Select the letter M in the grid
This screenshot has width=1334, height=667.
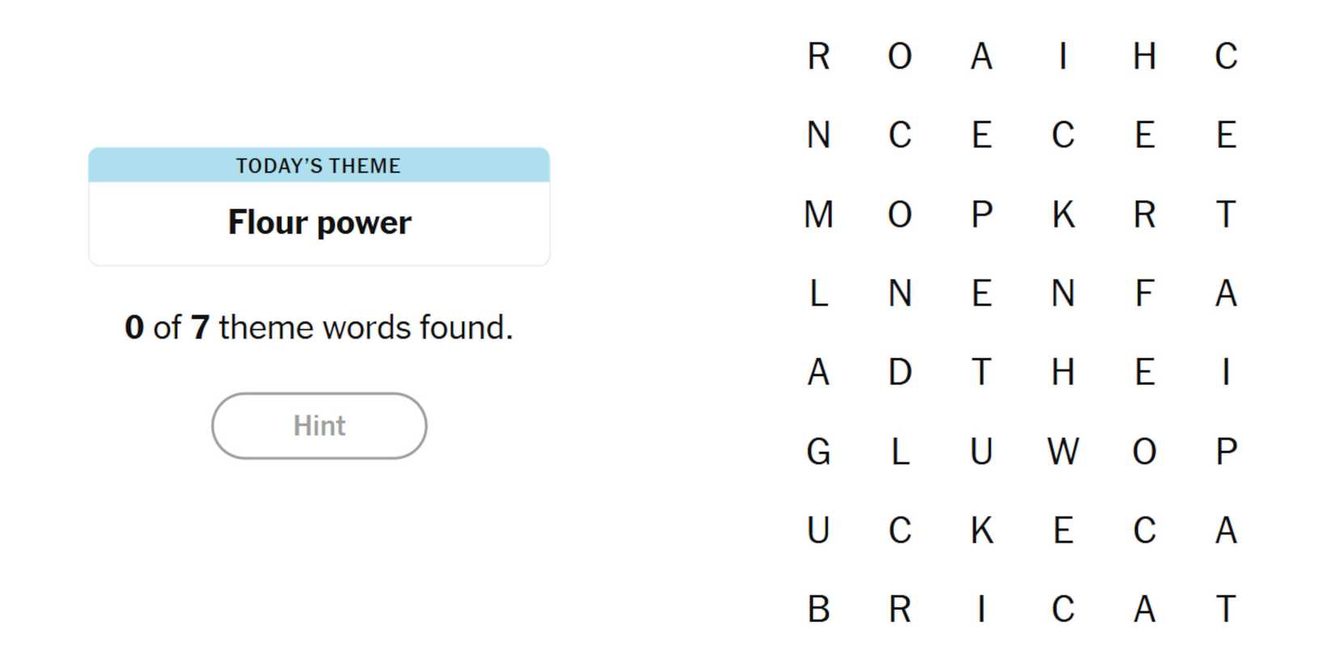tap(818, 215)
